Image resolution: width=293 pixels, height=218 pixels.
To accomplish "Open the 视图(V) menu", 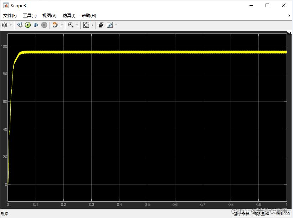I will coord(49,16).
